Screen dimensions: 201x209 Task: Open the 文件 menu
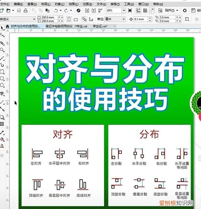coord(5,4)
